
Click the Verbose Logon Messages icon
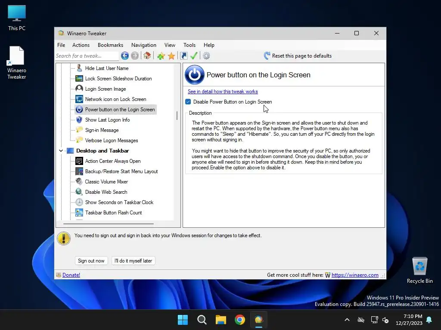click(x=79, y=141)
